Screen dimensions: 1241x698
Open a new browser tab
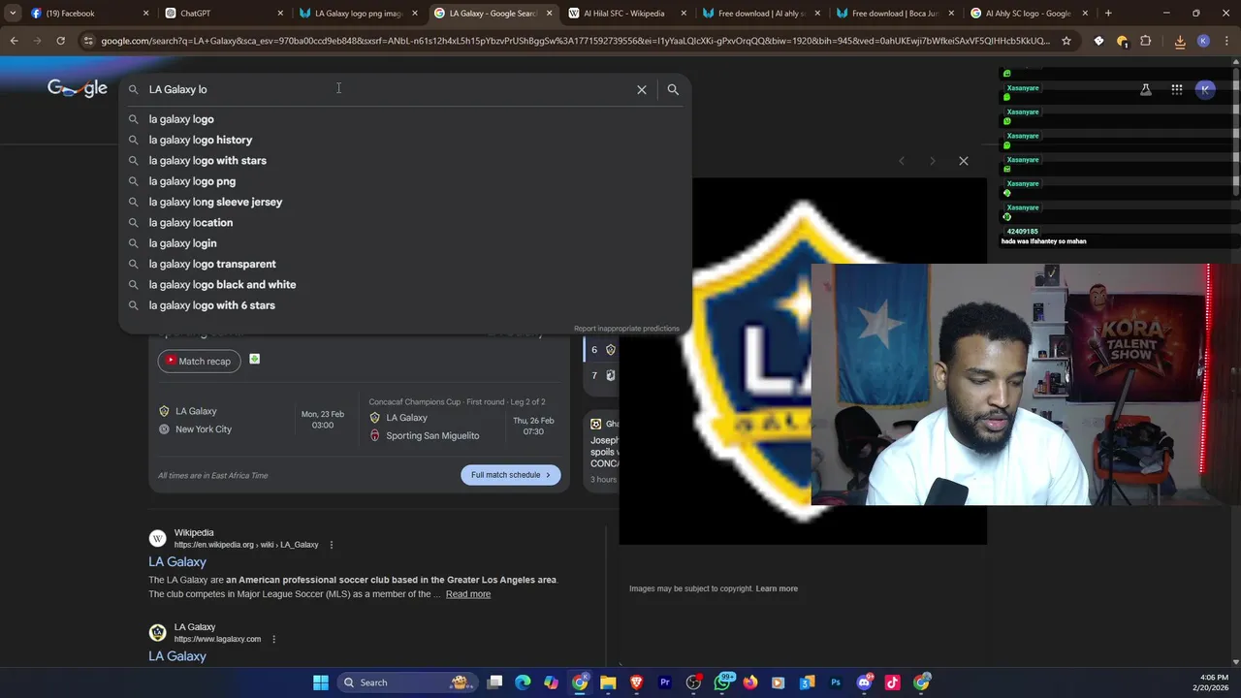point(1108,14)
